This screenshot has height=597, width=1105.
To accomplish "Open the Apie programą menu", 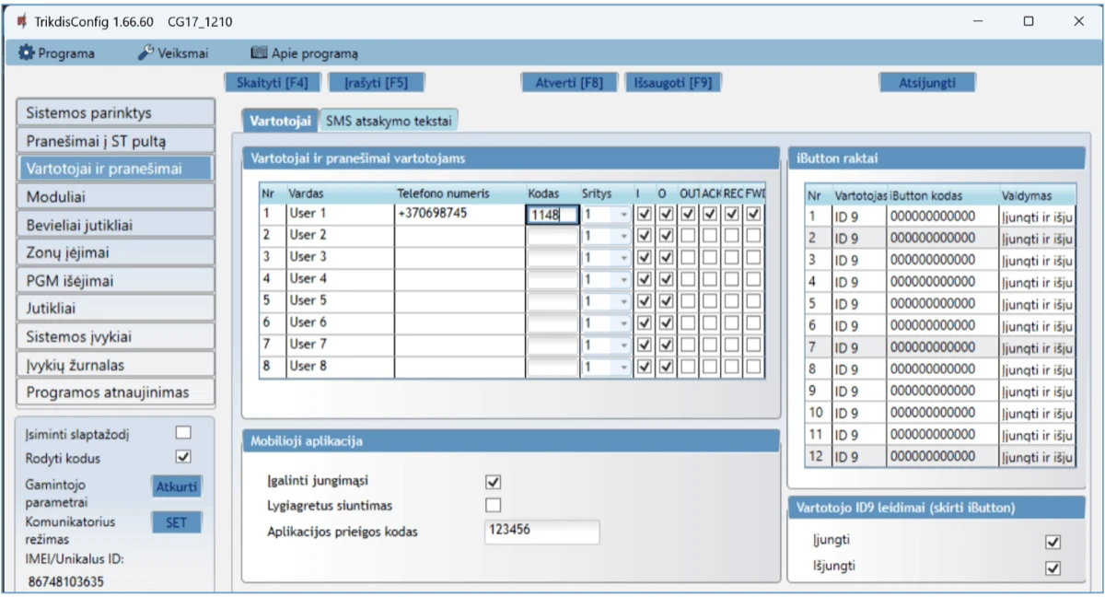I will point(305,53).
